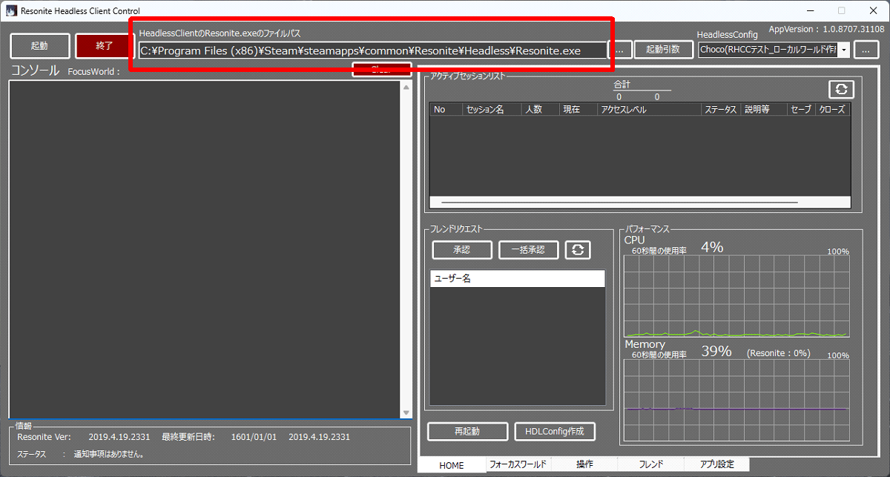Click the AppVersion 1.0.8707.31108 text
Viewport: 890px width, 477px height.
pyautogui.click(x=826, y=29)
